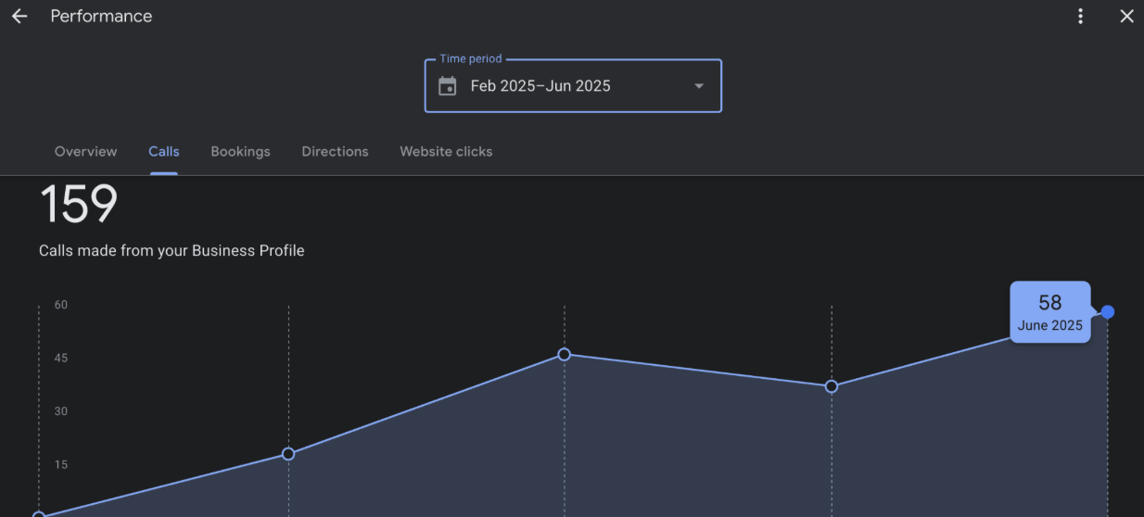Click 'Calls made from your Business Profile' text
This screenshot has width=1144, height=517.
click(172, 250)
